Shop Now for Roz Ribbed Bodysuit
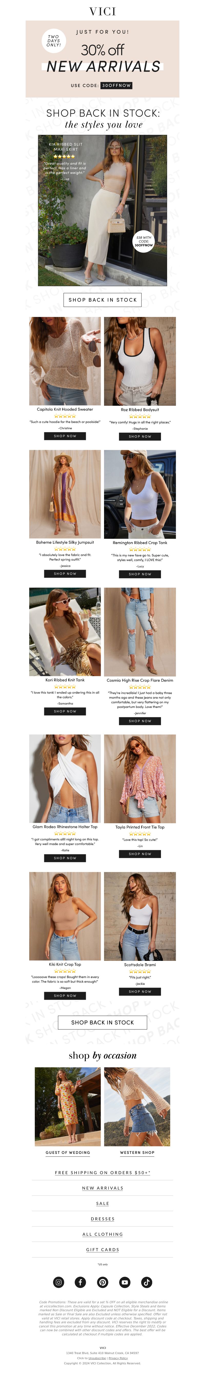This screenshot has height=1381, width=205. tap(140, 436)
